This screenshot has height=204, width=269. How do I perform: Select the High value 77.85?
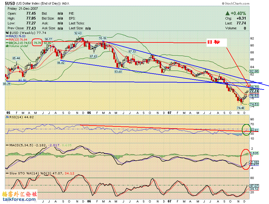point(31,18)
